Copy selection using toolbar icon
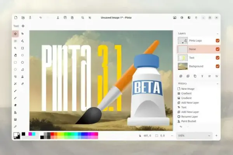 [x=65, y=18]
